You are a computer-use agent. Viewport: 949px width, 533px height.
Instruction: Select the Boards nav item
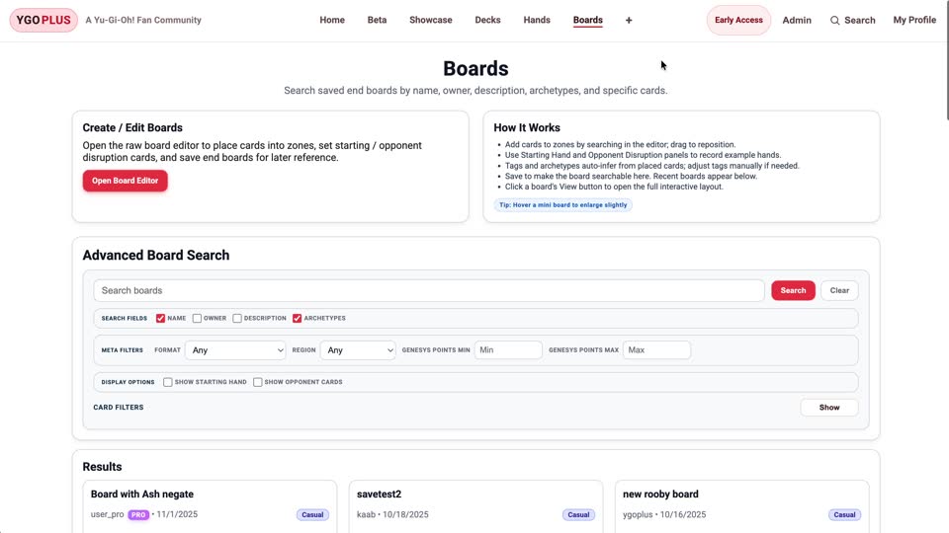tap(587, 20)
